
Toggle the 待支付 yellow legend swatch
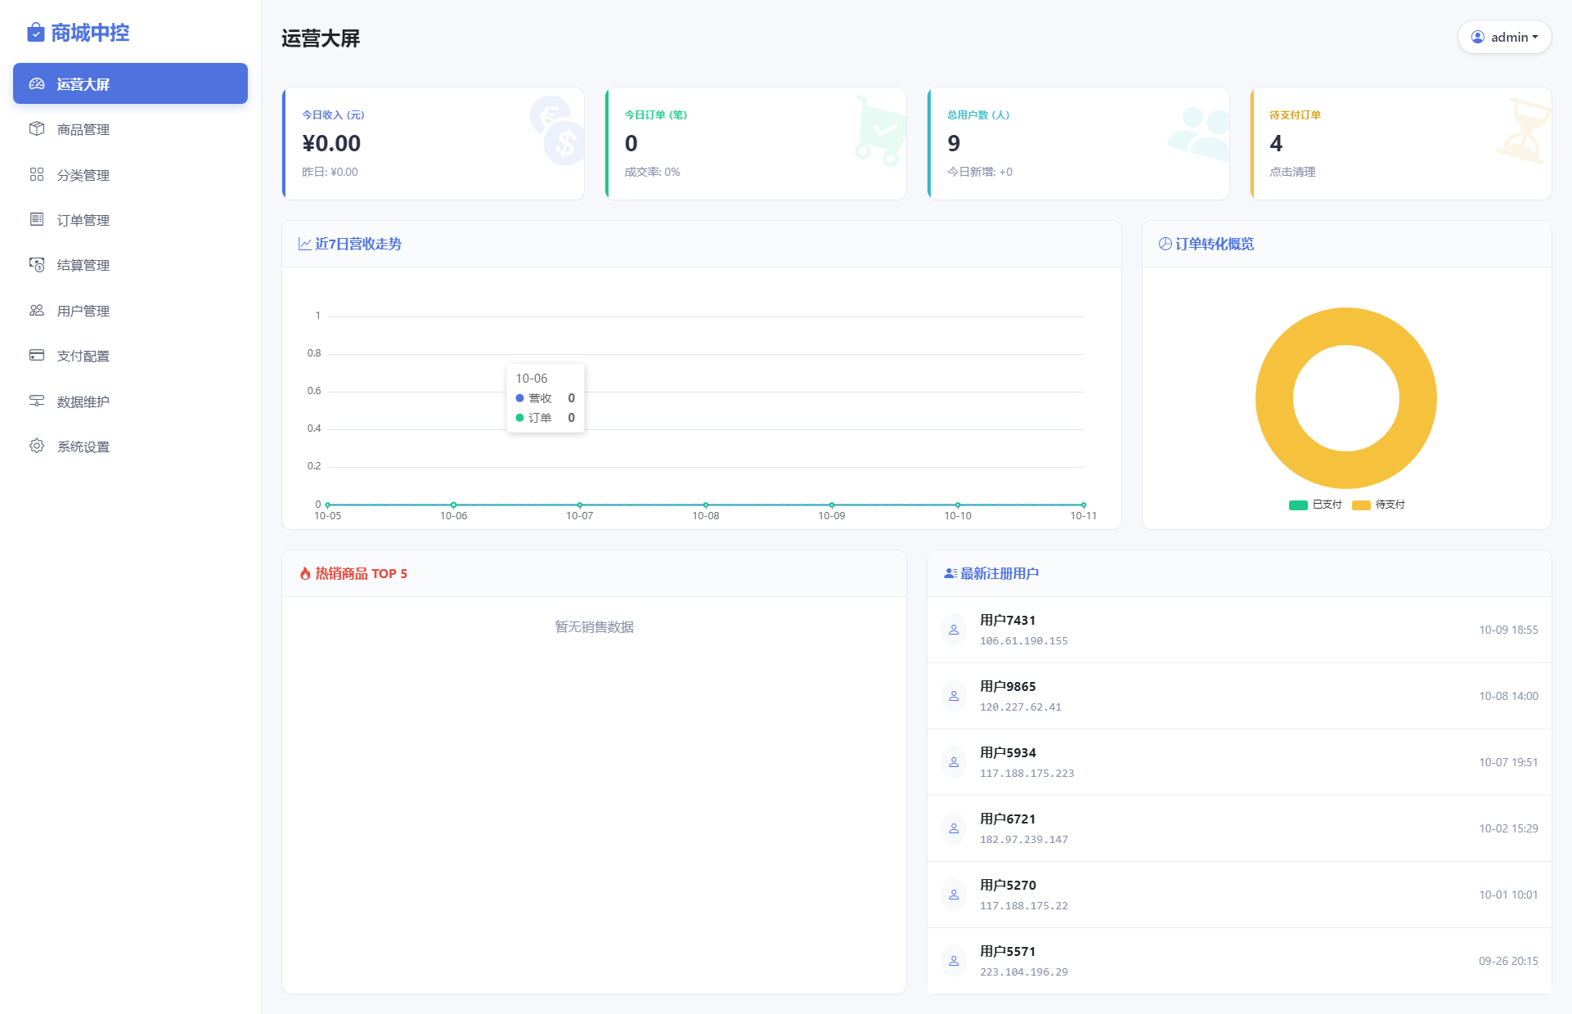(1361, 505)
